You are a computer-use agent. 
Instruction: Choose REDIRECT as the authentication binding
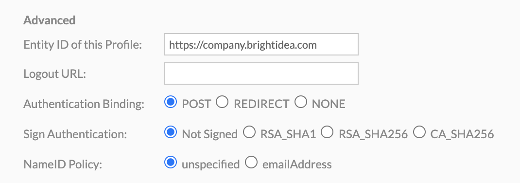[x=222, y=102]
